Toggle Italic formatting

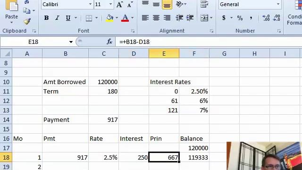(x=57, y=18)
